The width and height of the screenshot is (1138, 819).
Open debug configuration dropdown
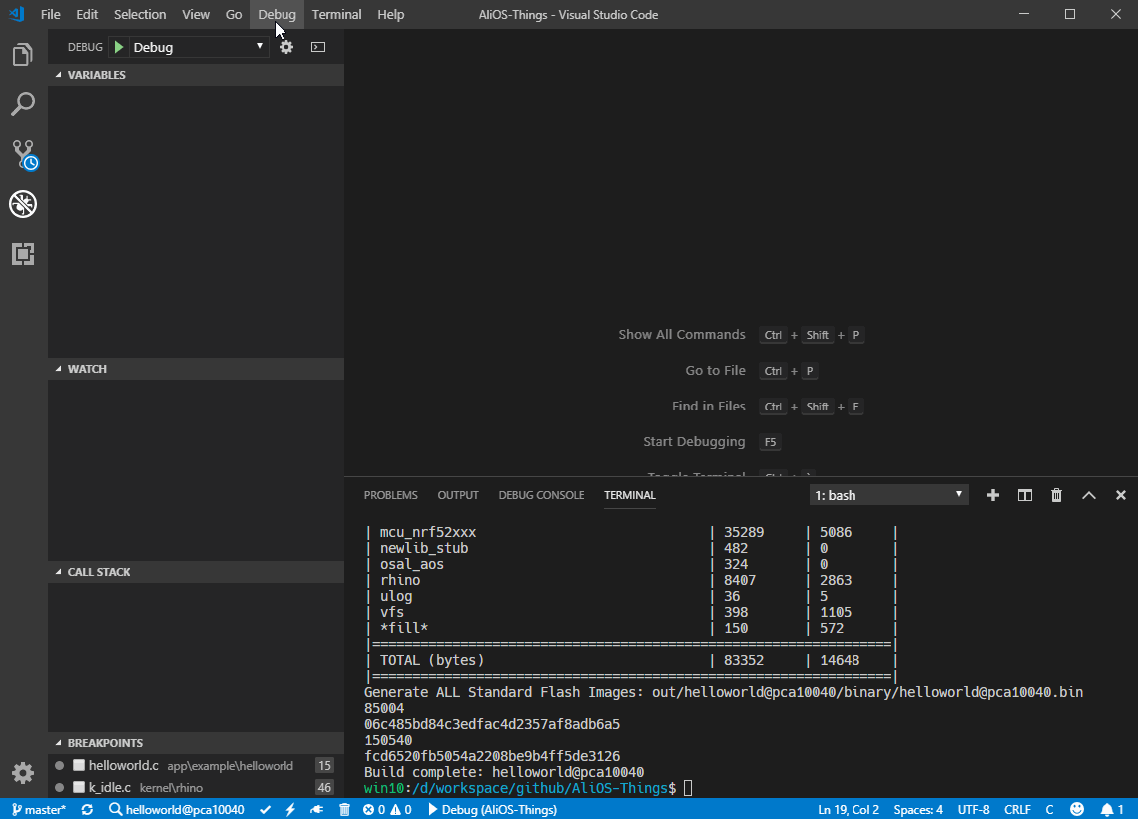pos(198,47)
